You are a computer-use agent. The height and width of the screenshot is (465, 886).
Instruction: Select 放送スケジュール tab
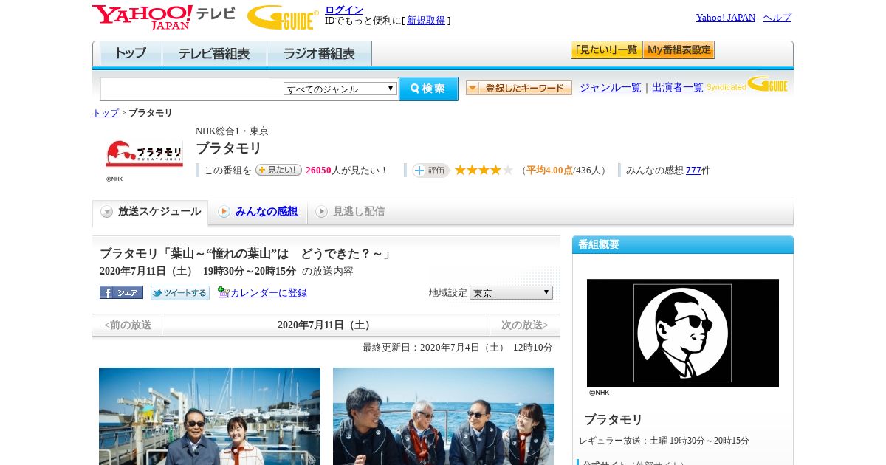tap(150, 212)
